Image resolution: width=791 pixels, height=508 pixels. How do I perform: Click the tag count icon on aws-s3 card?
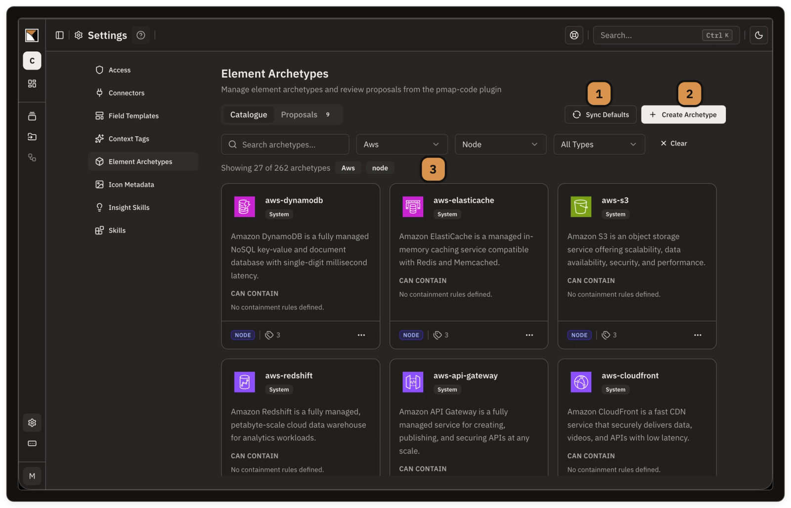click(606, 335)
